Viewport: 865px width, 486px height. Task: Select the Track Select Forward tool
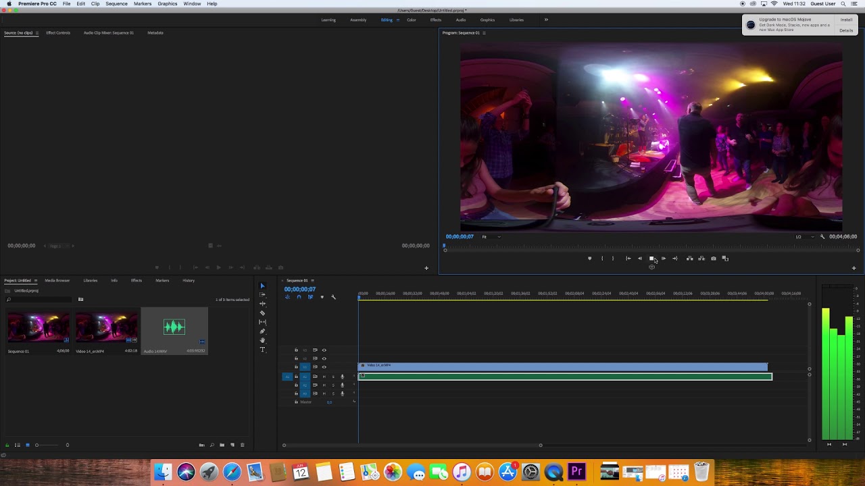pyautogui.click(x=262, y=295)
